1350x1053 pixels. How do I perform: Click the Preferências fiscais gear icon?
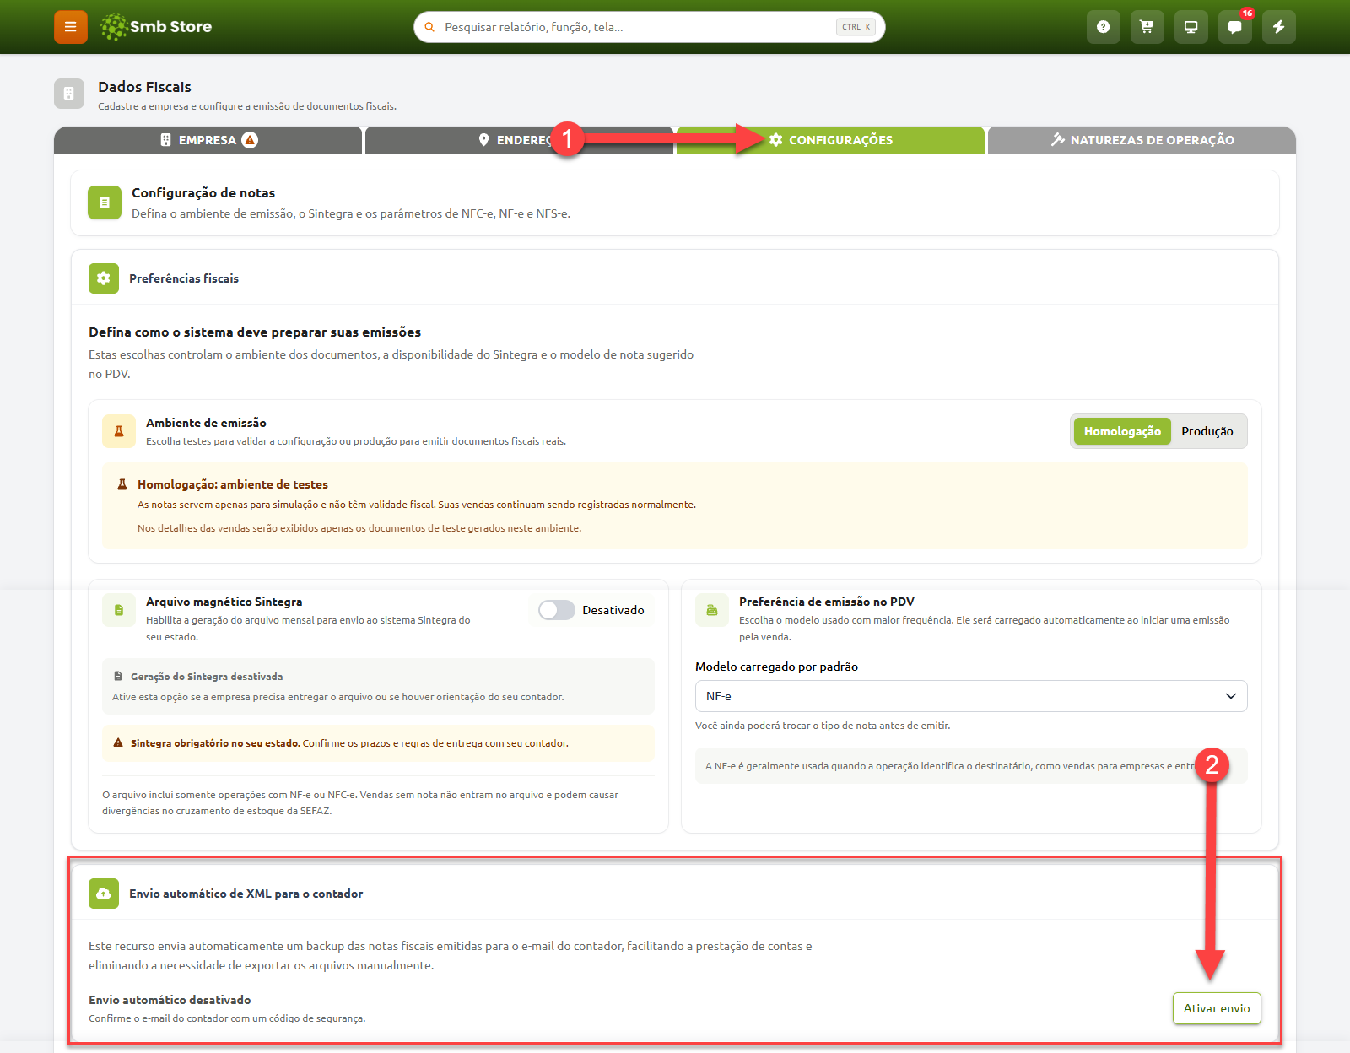[x=104, y=278]
